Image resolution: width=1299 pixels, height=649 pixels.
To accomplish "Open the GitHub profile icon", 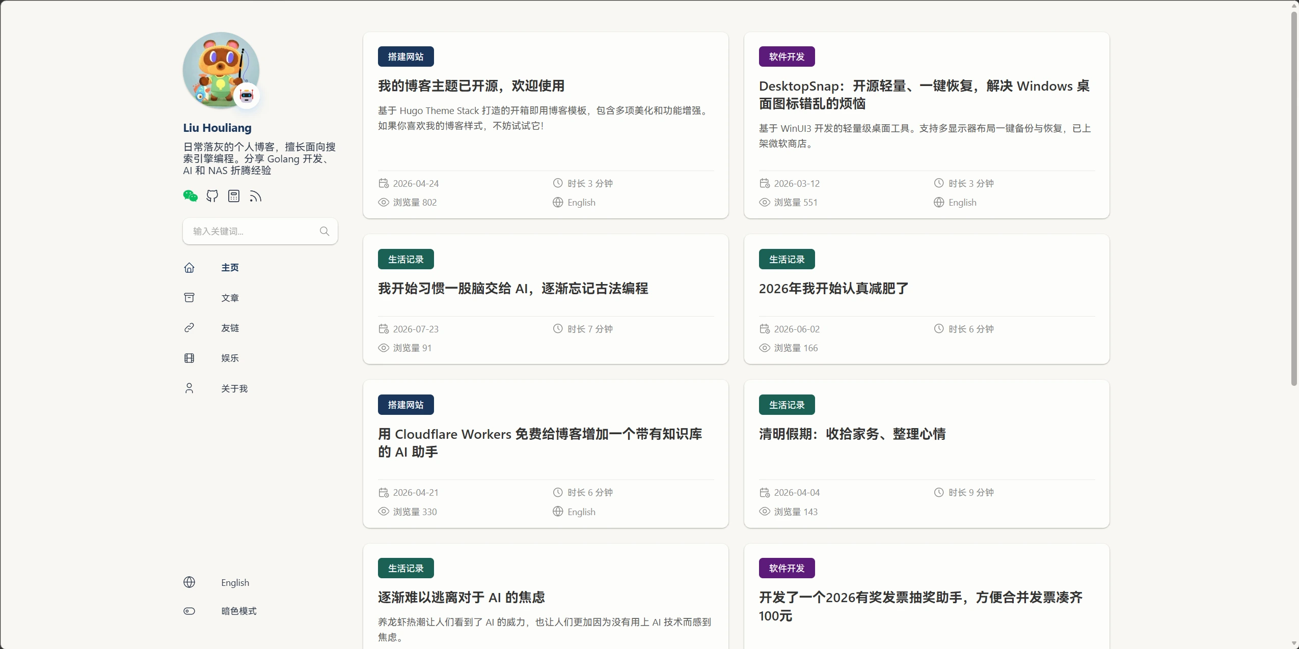I will [x=212, y=196].
